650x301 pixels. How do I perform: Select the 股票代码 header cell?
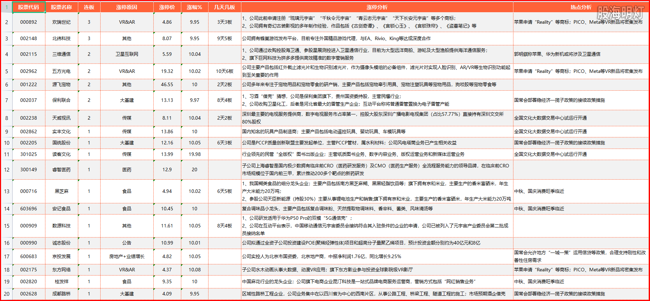pyautogui.click(x=29, y=7)
